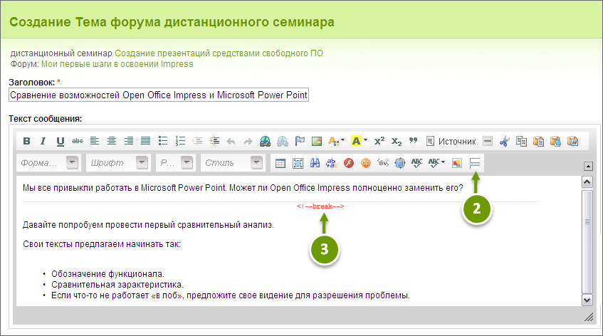Click the photo icon beside the break button
Viewport: 603px width, 336px height.
pos(457,163)
